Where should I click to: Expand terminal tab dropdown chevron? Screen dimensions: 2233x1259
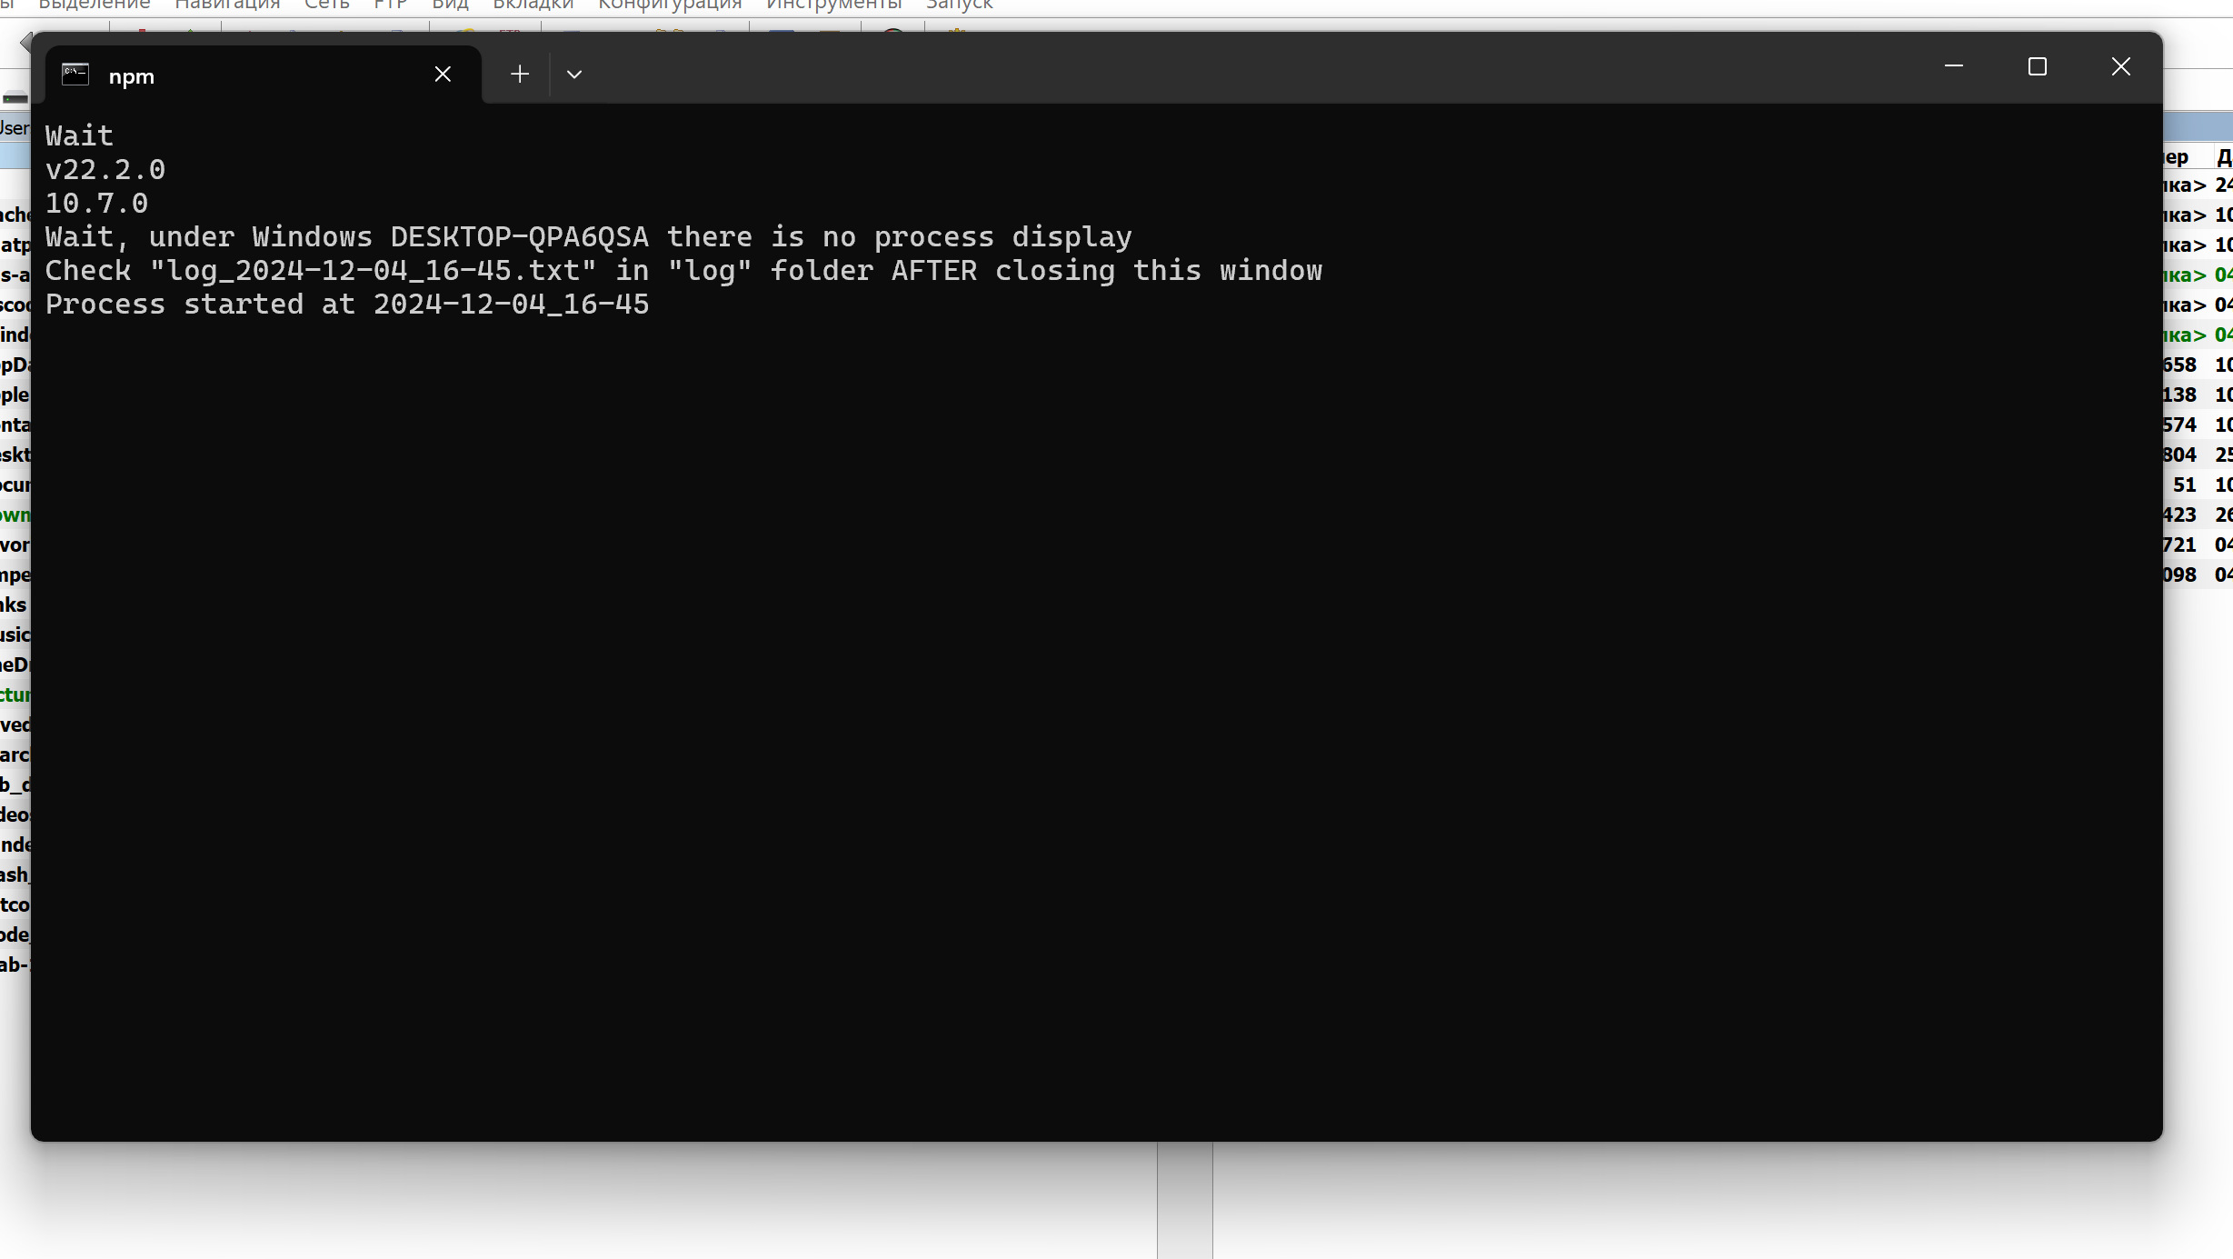573,74
